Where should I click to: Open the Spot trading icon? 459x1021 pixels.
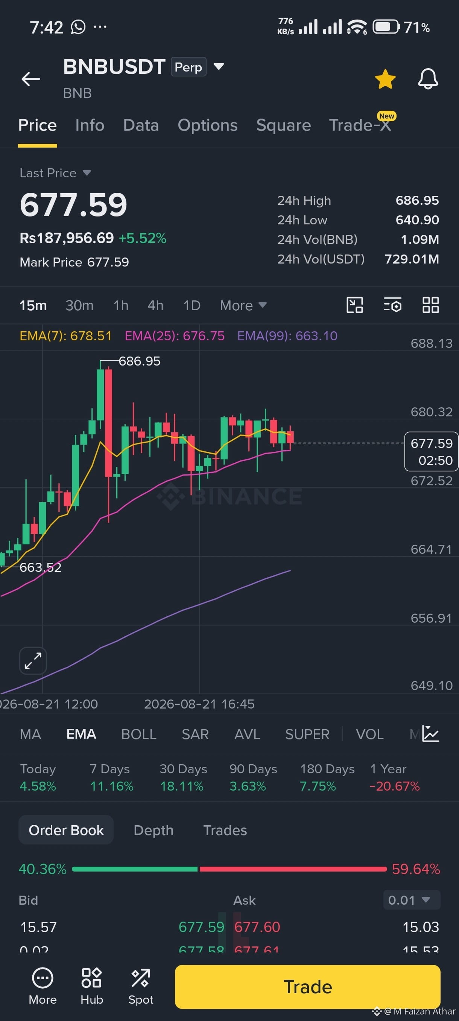tap(141, 986)
